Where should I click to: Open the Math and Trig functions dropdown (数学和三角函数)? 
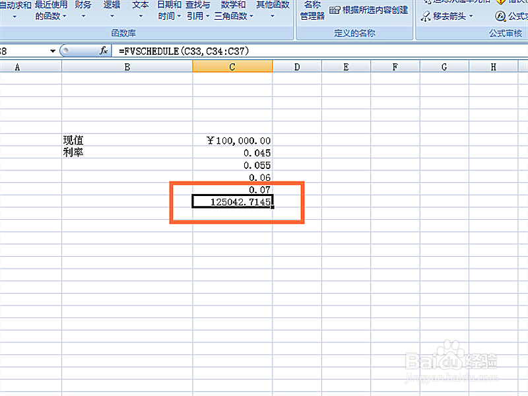click(x=234, y=11)
